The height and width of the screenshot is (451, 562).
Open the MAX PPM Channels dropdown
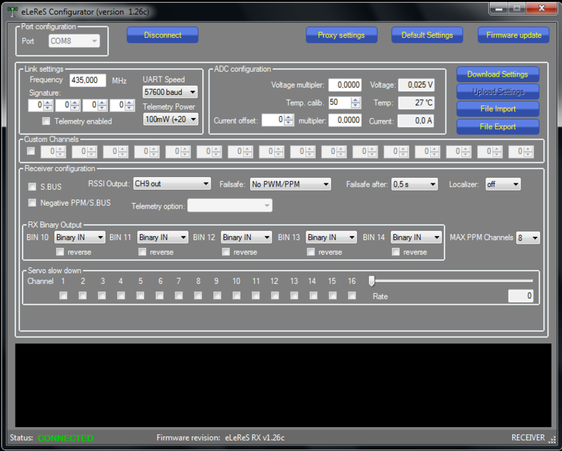click(528, 237)
